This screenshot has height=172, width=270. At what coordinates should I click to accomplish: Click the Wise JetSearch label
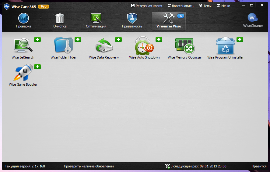pos(23,57)
